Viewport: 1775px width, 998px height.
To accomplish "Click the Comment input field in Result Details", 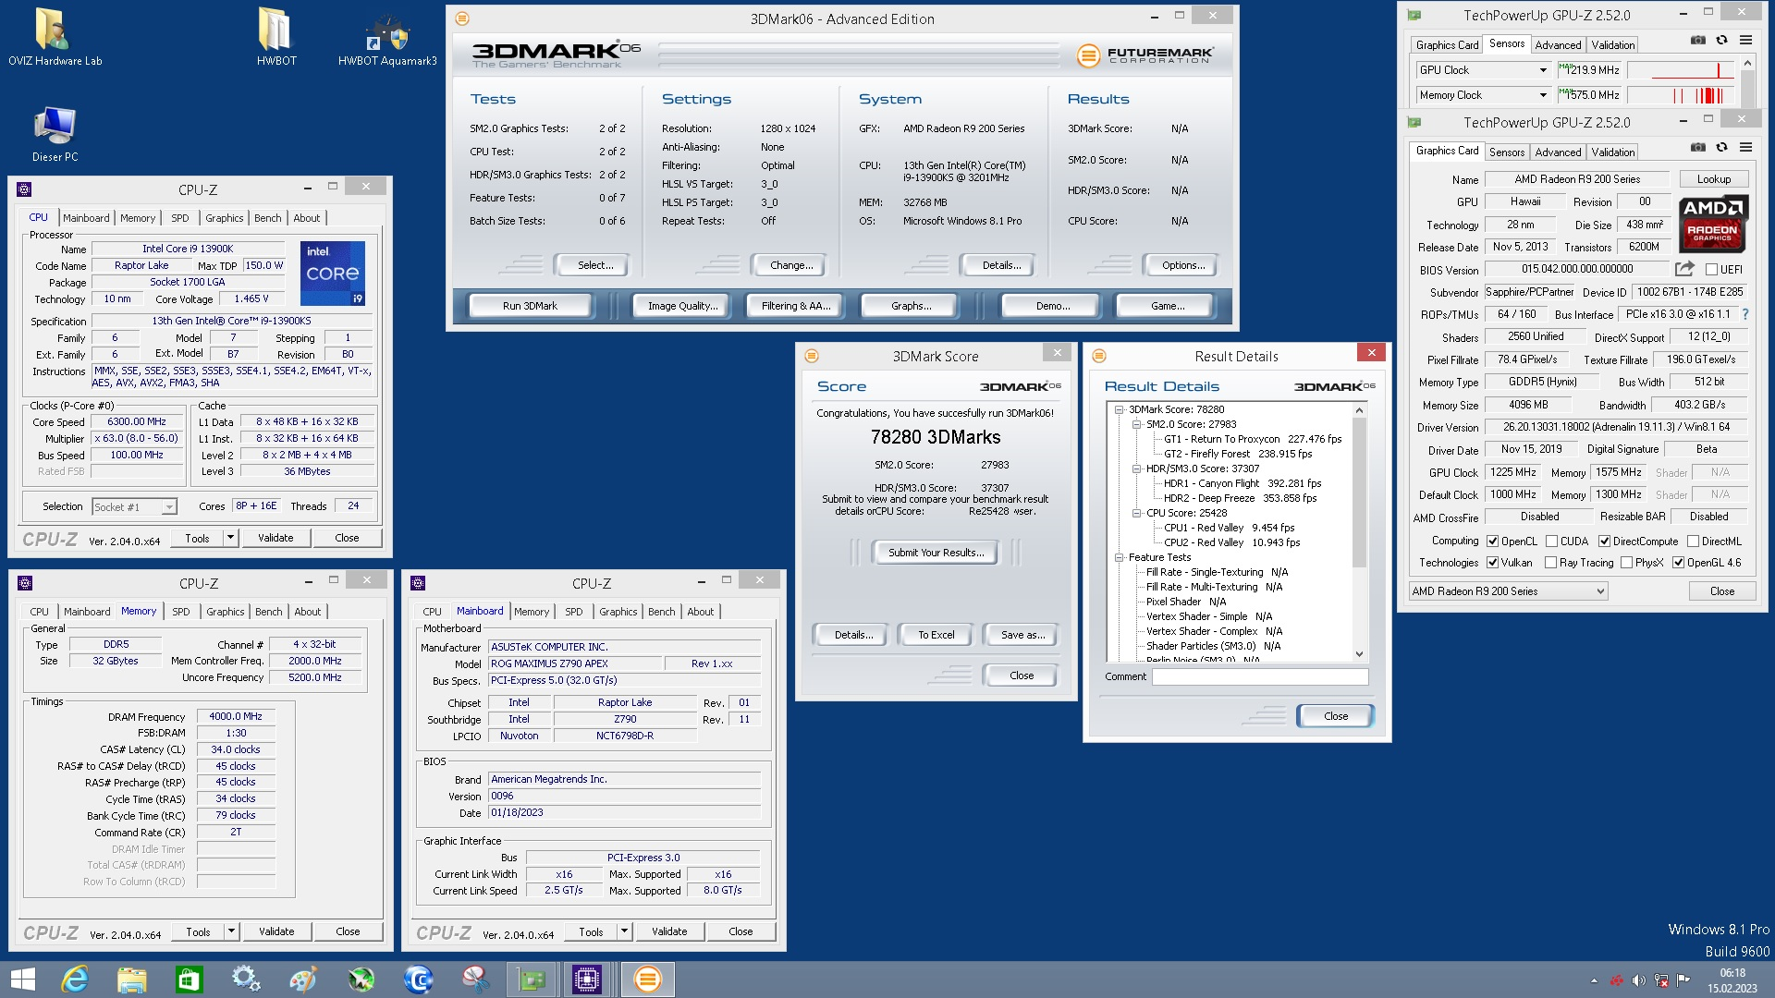I will click(x=1259, y=676).
